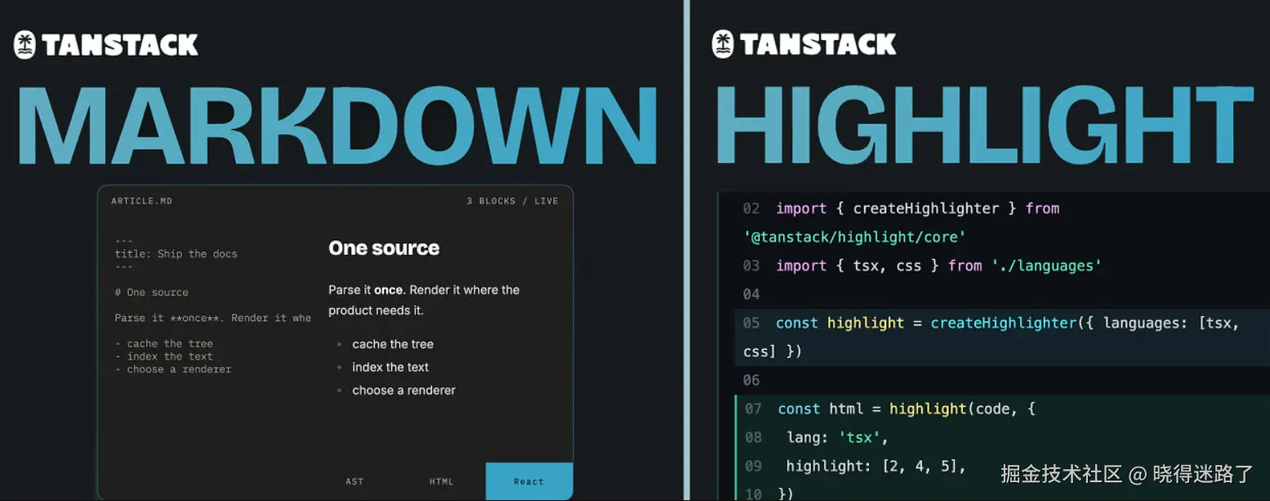The width and height of the screenshot is (1270, 501).
Task: Click the './languages' import string
Action: (1045, 266)
